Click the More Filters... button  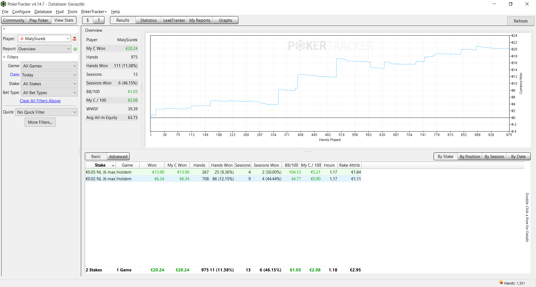tap(40, 122)
